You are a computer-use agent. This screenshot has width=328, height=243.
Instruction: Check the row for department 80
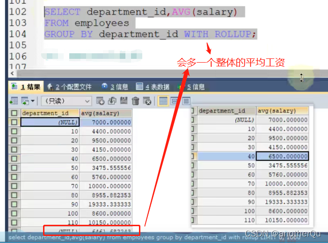pos(14,195)
